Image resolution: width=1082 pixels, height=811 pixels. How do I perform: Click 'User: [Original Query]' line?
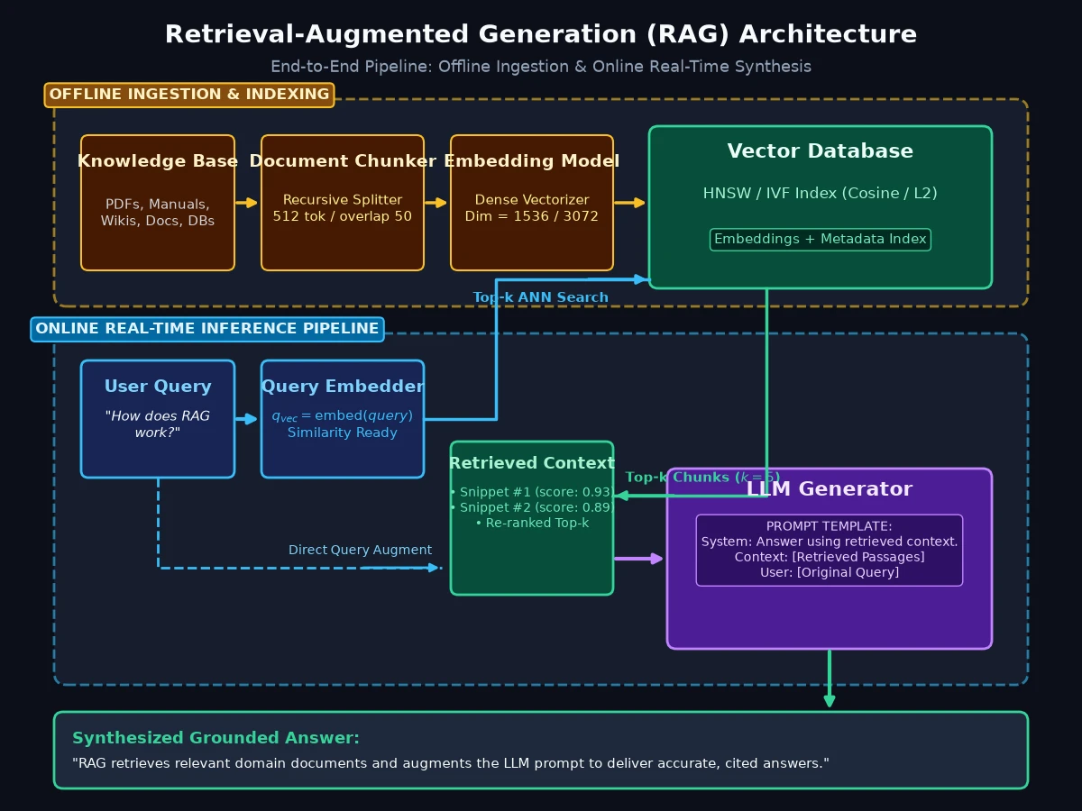pos(830,572)
